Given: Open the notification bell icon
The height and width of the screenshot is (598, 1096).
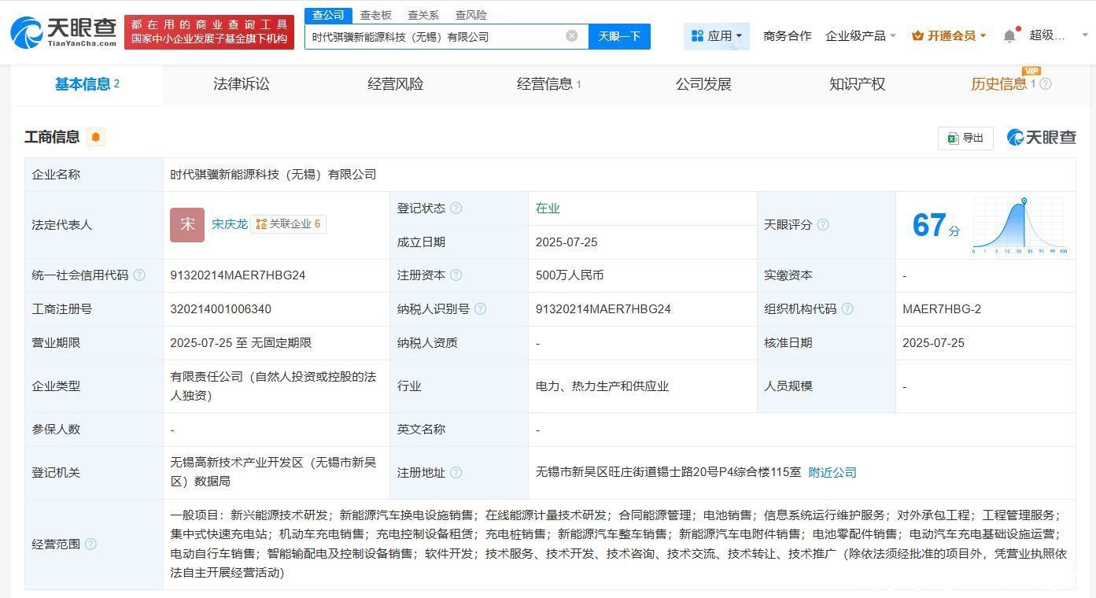Looking at the screenshot, I should (x=1009, y=36).
